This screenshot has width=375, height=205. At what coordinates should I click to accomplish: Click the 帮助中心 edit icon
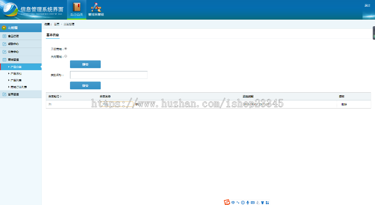[x=4, y=44]
